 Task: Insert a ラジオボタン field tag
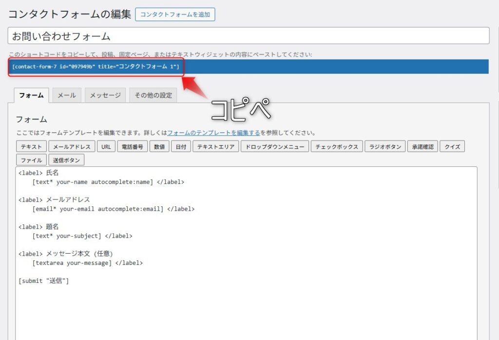tap(385, 147)
